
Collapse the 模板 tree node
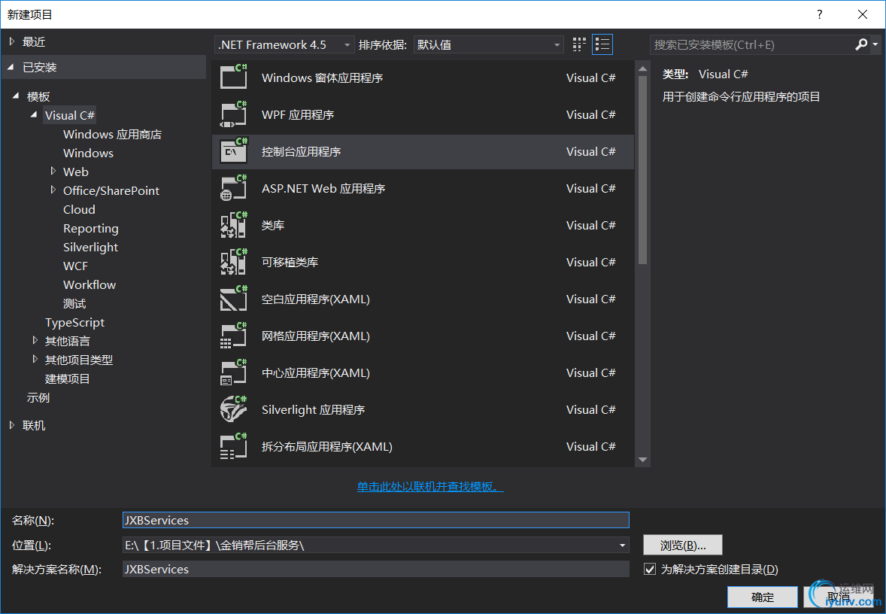15,96
